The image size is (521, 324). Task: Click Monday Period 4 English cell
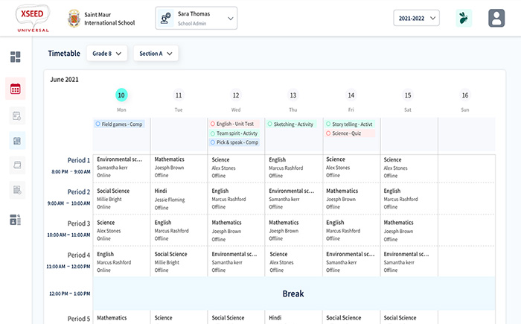point(121,261)
